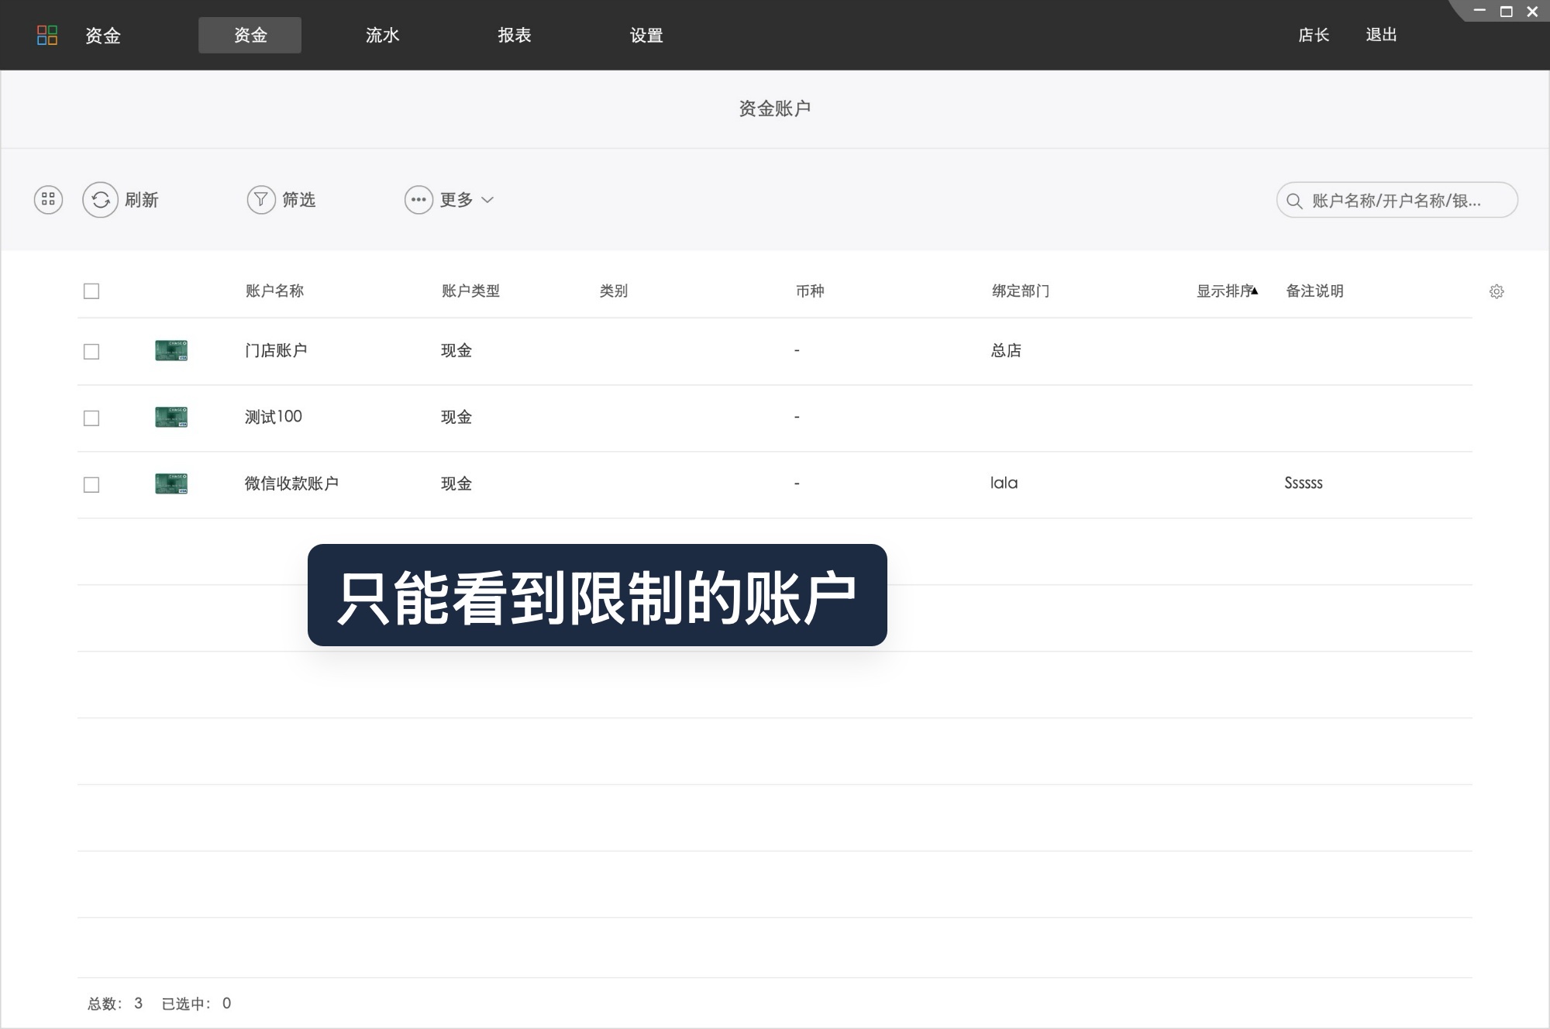Click 店长 in the top bar
Image resolution: width=1550 pixels, height=1029 pixels.
[1313, 35]
